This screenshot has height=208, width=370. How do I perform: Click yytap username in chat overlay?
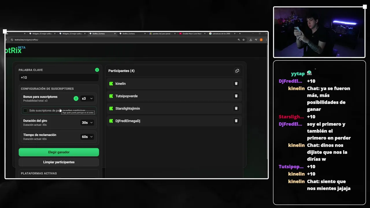pyautogui.click(x=298, y=74)
